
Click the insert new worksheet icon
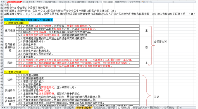pyautogui.click(x=143, y=2)
